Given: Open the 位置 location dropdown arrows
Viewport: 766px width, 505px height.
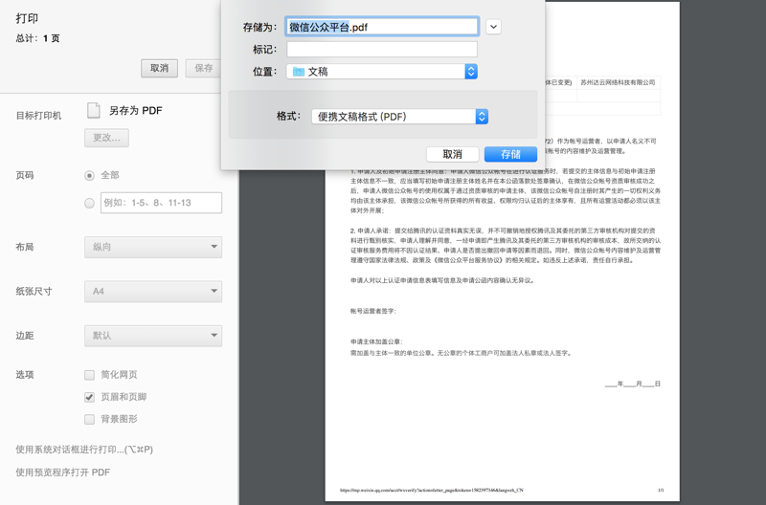Looking at the screenshot, I should tap(471, 72).
